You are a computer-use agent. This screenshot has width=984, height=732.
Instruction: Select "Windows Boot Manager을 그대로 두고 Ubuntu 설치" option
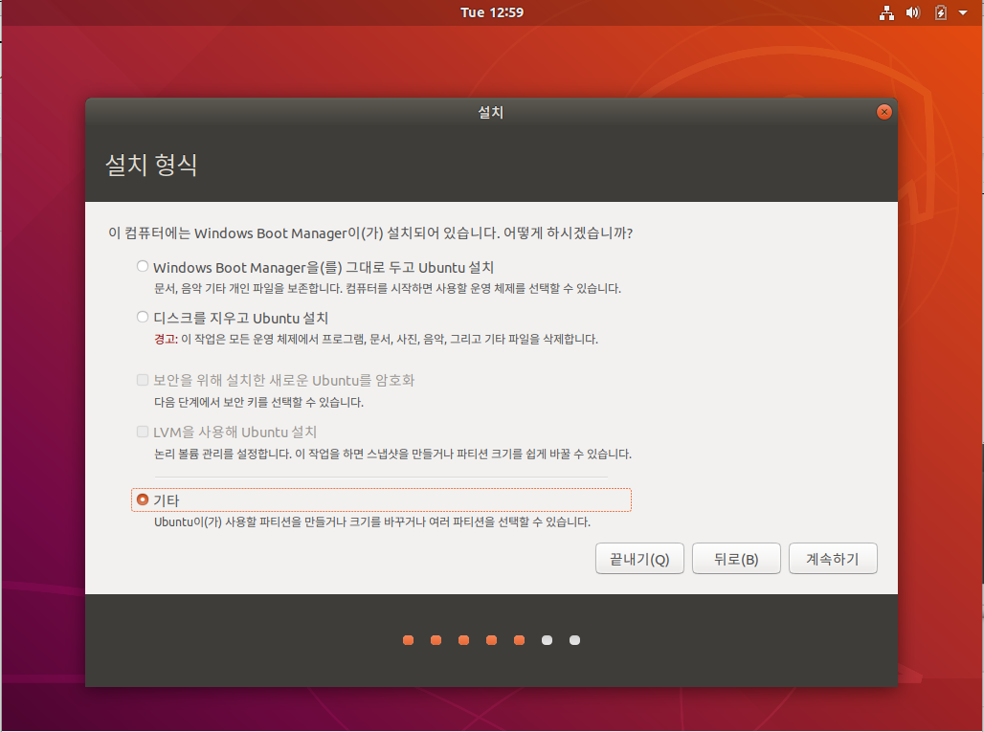coord(142,266)
